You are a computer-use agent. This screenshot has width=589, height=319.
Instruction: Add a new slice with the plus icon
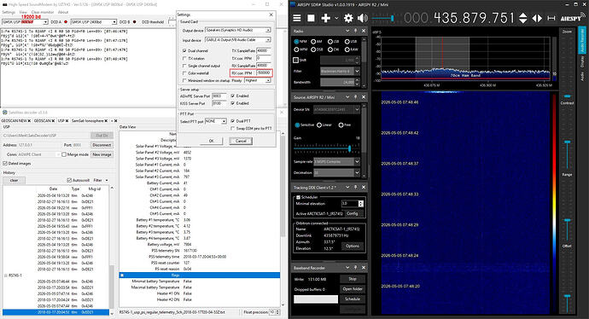coord(325,18)
